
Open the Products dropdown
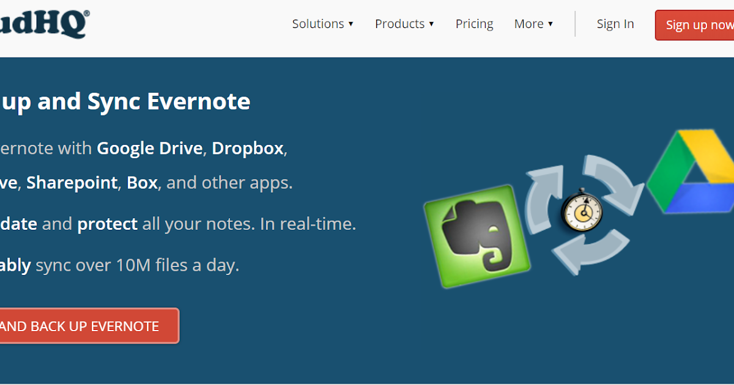pos(404,23)
